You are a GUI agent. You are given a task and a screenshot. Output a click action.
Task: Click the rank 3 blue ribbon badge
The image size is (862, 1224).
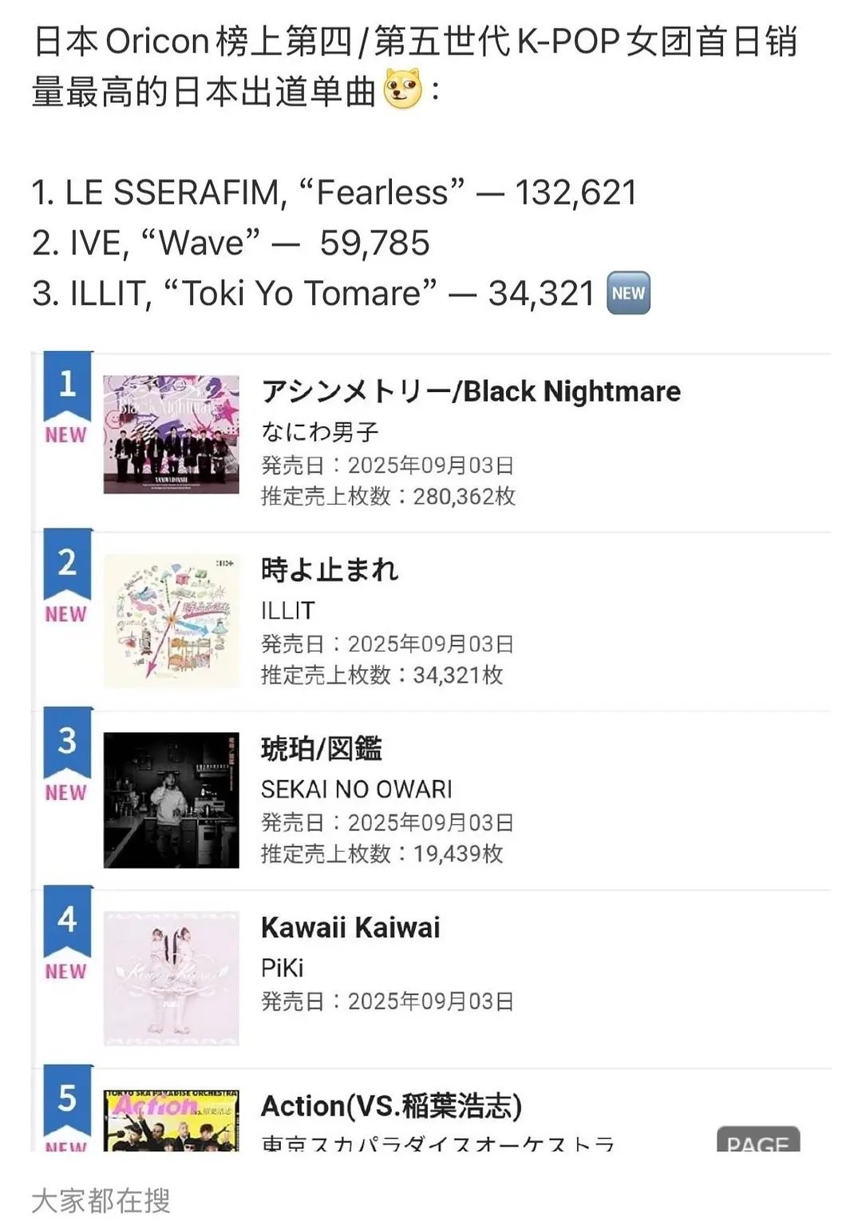pyautogui.click(x=68, y=743)
